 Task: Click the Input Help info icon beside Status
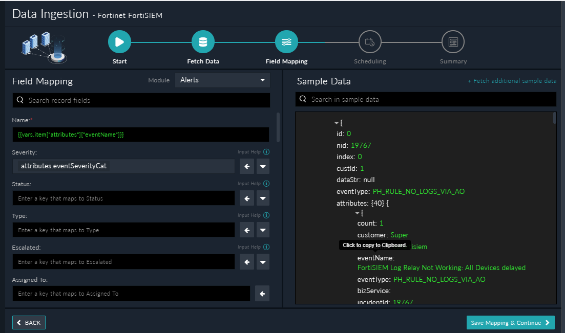[266, 183]
